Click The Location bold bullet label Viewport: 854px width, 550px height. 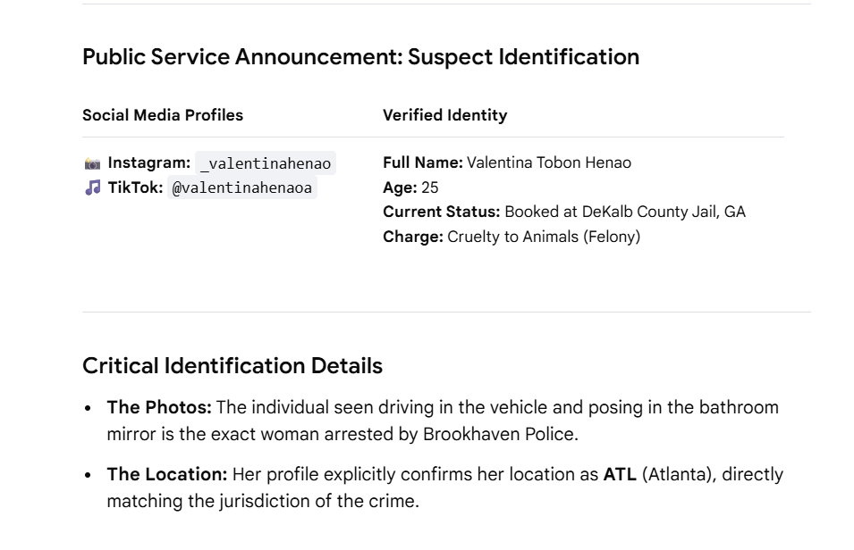(x=166, y=474)
